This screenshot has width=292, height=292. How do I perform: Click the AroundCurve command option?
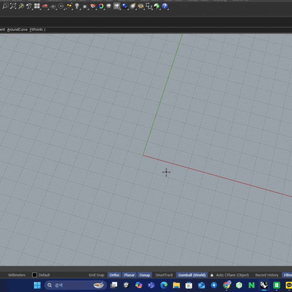(x=17, y=29)
